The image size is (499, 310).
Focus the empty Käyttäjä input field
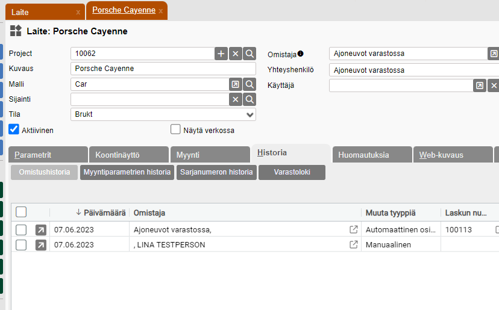click(x=401, y=85)
